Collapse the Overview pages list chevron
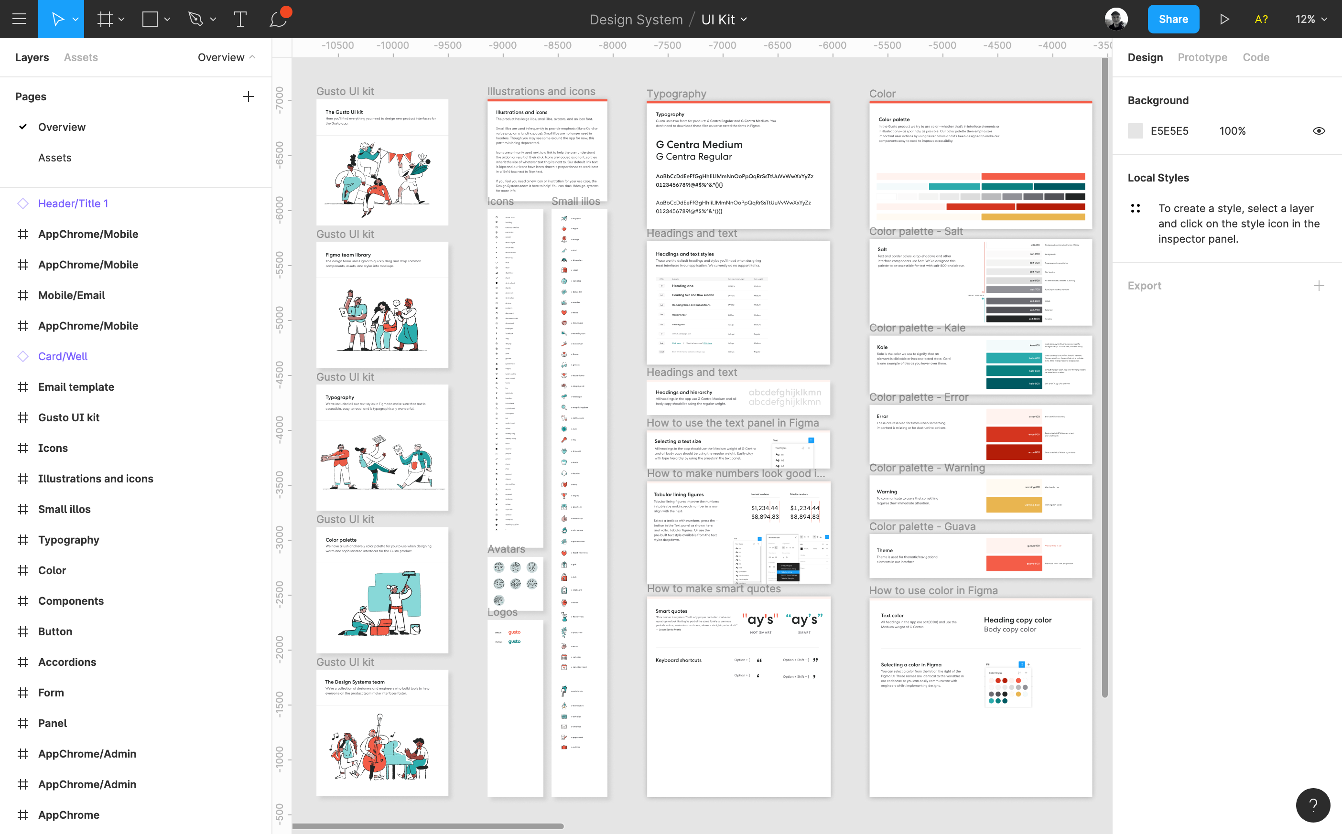 click(253, 57)
